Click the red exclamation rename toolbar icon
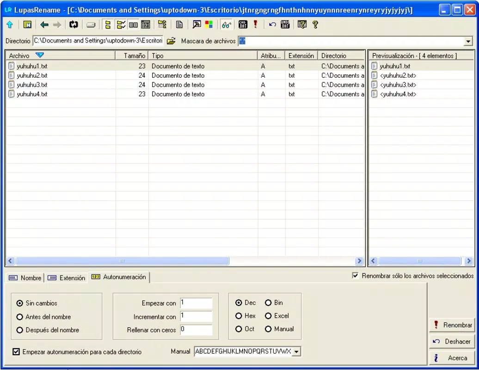Screen dimensions: 479x370 click(255, 25)
